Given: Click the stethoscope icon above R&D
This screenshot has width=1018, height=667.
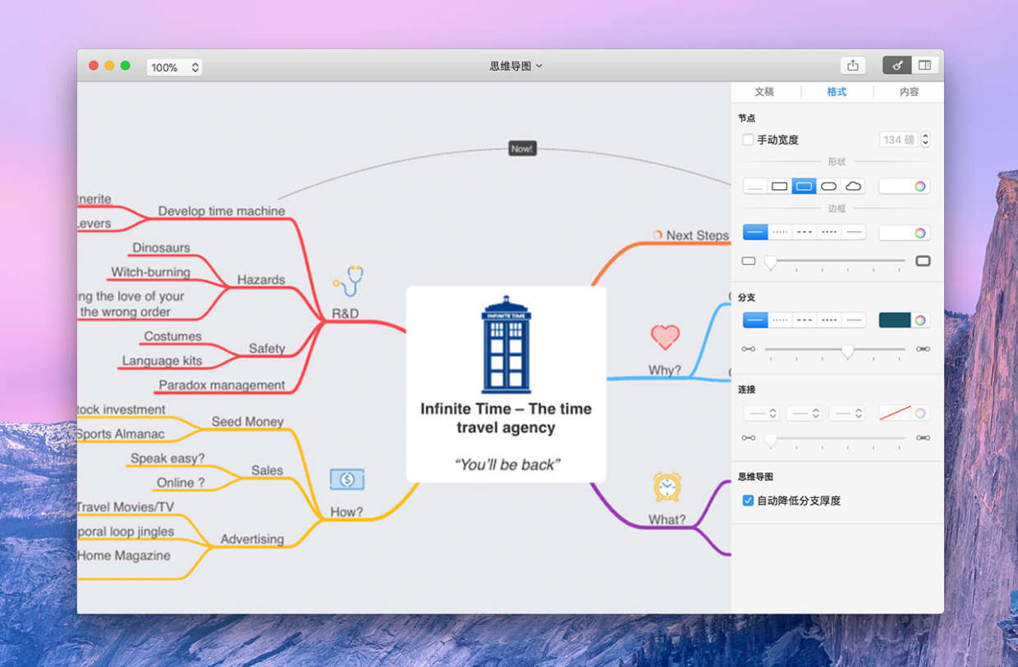Looking at the screenshot, I should (349, 281).
